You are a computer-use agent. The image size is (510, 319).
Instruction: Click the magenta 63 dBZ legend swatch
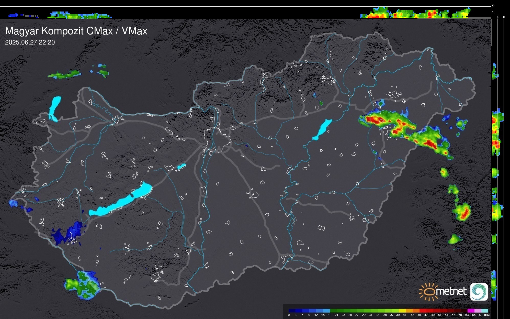471,311
